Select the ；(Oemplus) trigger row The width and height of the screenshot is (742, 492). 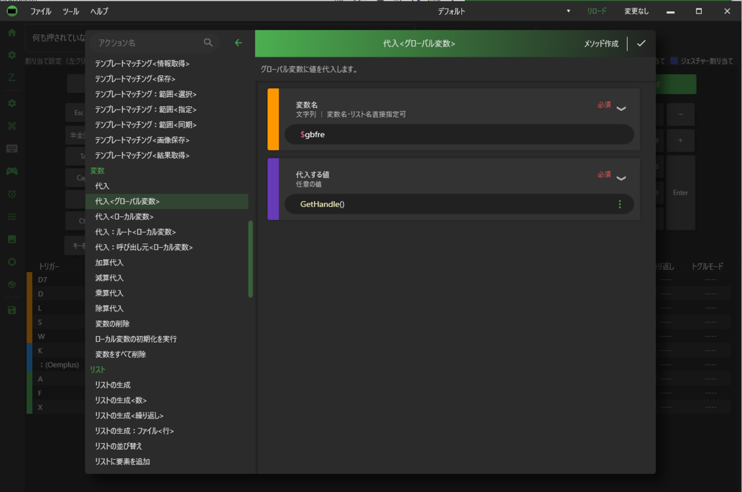56,365
